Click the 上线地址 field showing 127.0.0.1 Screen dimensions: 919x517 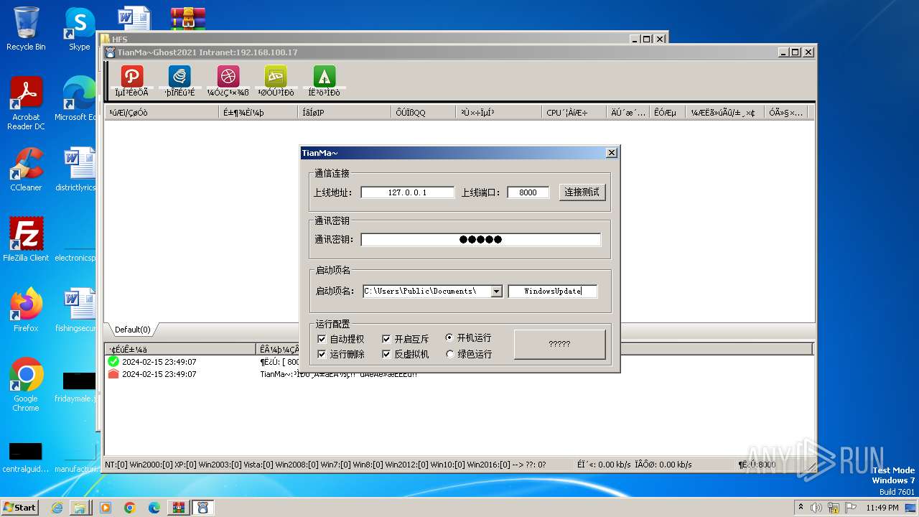407,192
